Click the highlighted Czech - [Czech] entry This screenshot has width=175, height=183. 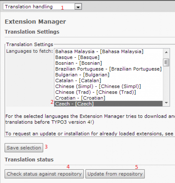pyautogui.click(x=108, y=104)
